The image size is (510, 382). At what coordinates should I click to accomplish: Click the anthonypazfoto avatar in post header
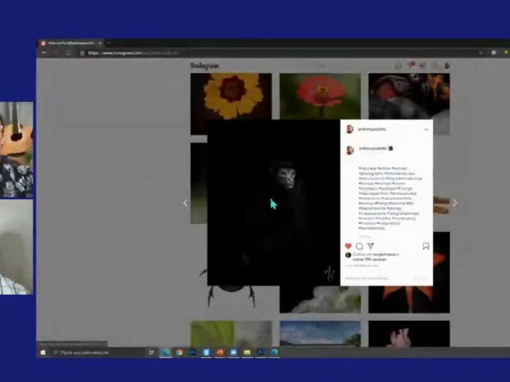(349, 129)
